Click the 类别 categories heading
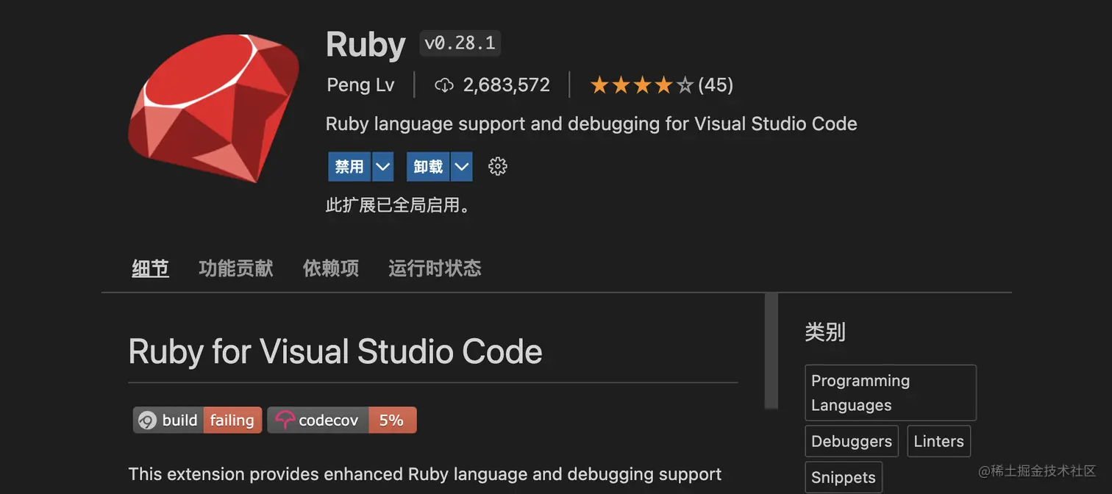The width and height of the screenshot is (1112, 494). 825,332
